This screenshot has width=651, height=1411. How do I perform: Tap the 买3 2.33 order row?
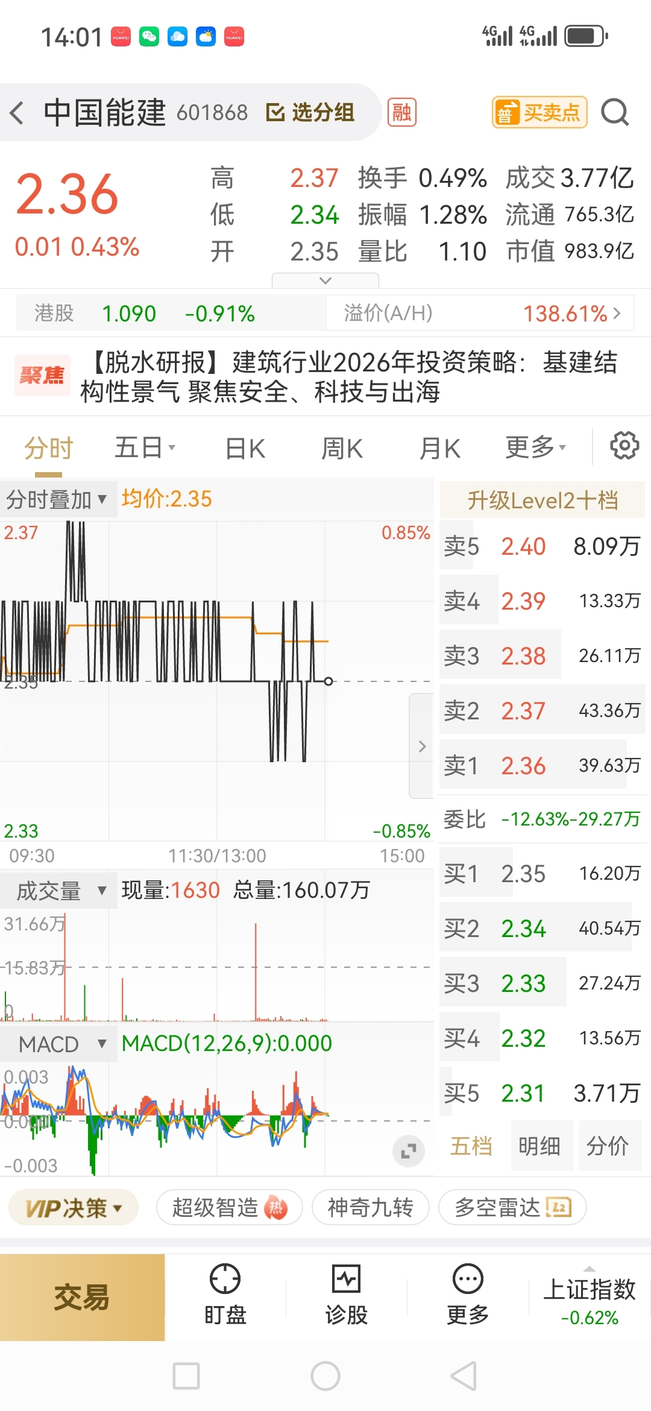click(x=542, y=983)
